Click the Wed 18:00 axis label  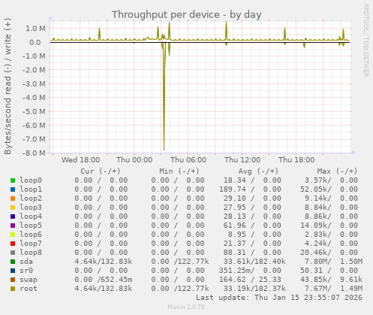tap(80, 160)
